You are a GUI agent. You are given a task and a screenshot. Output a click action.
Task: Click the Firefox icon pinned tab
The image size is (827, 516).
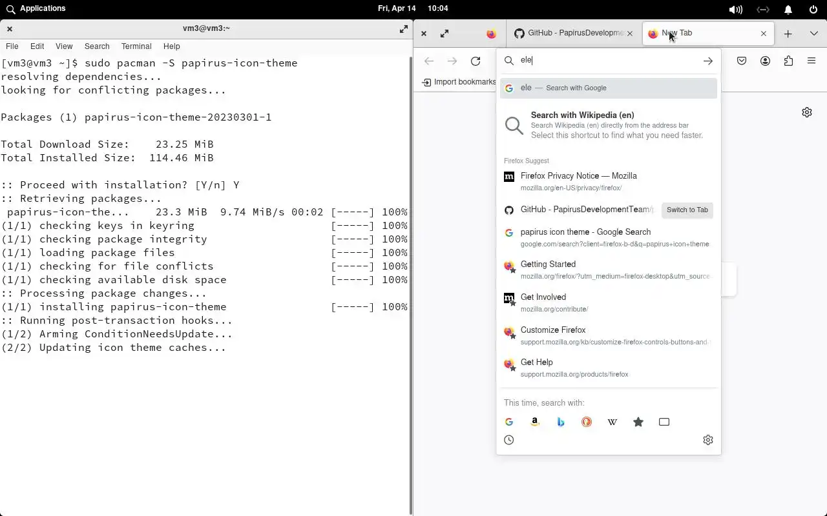tap(491, 34)
